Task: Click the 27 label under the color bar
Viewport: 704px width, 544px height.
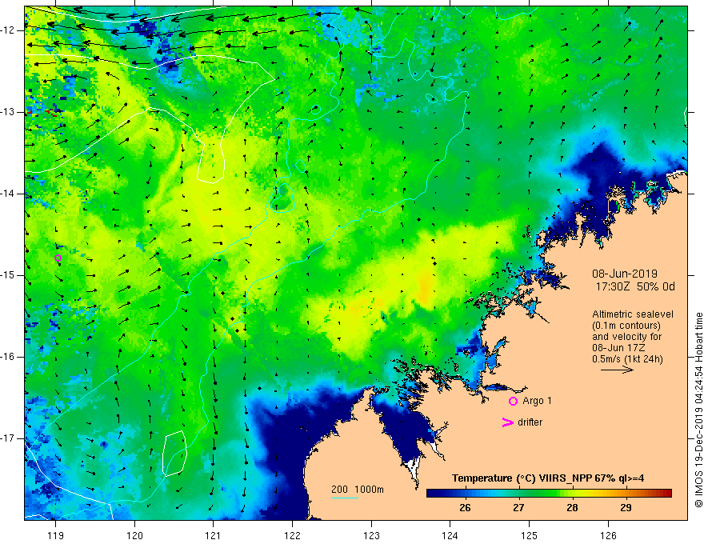Action: point(518,508)
